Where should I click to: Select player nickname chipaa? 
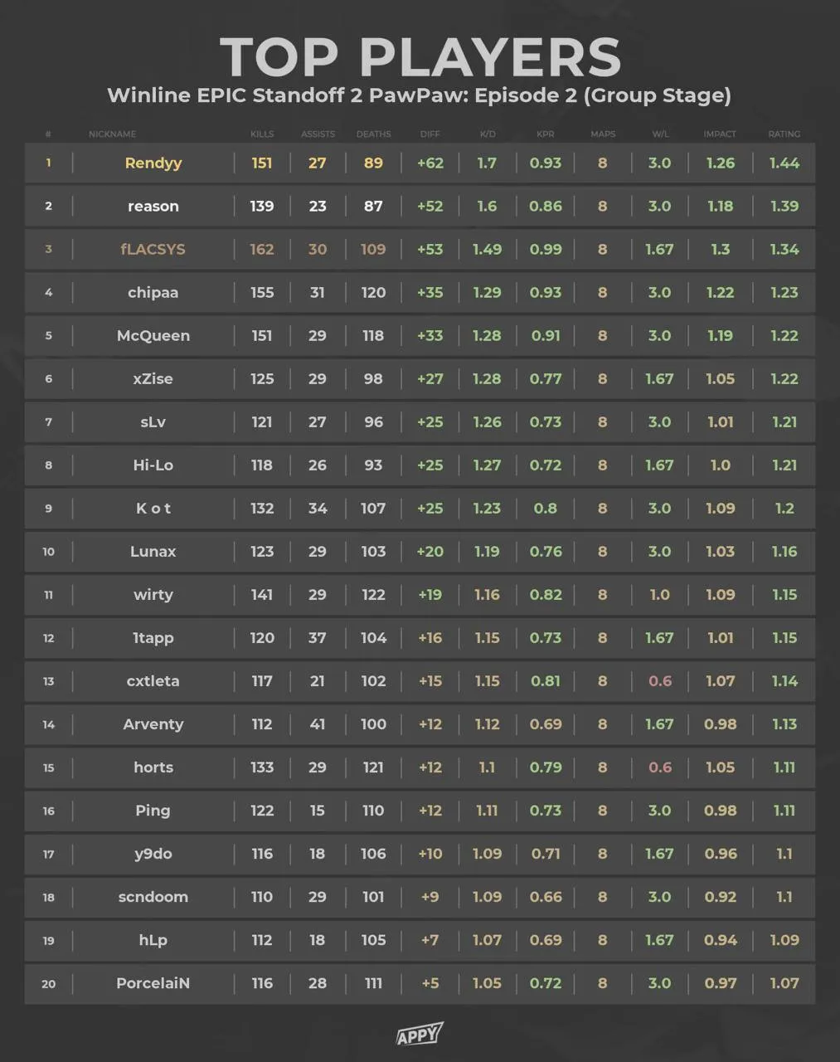[x=153, y=293]
